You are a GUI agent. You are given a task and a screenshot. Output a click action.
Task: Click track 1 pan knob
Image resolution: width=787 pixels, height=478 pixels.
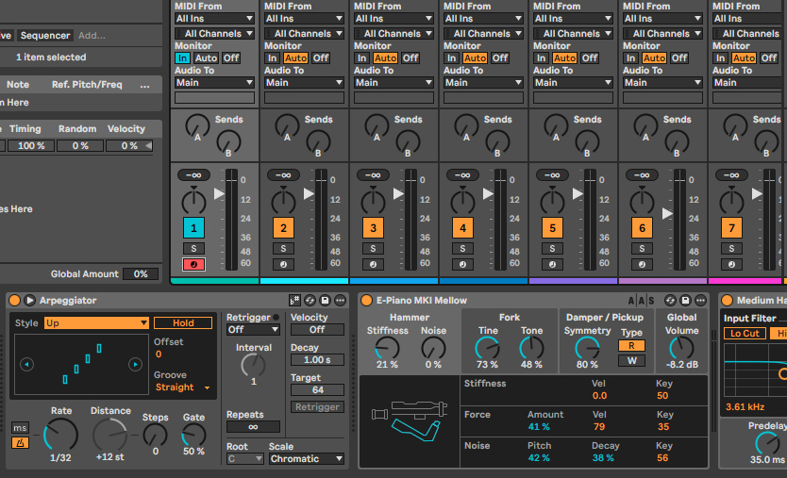tap(193, 201)
